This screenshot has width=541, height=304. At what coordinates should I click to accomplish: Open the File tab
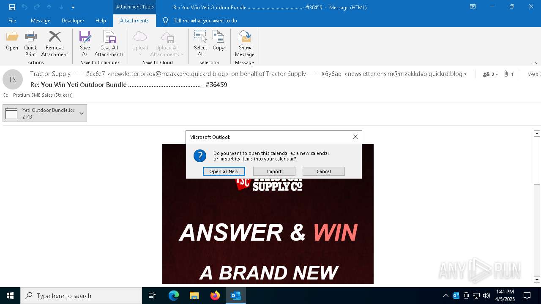pyautogui.click(x=12, y=21)
